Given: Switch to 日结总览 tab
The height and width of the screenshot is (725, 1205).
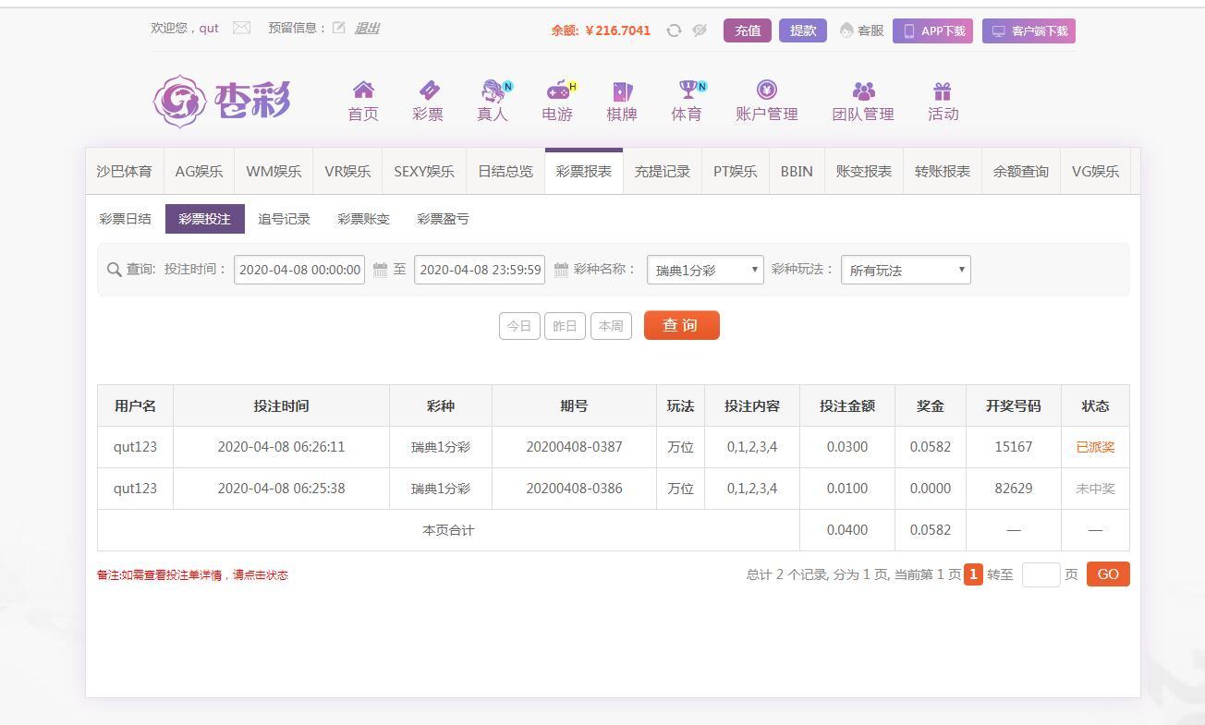Looking at the screenshot, I should click(505, 171).
